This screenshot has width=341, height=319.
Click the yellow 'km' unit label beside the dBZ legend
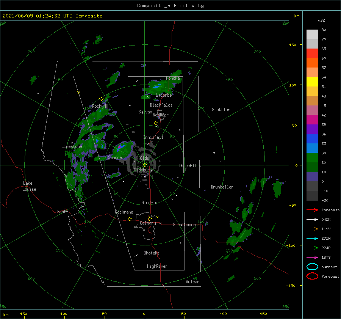coord(297,16)
